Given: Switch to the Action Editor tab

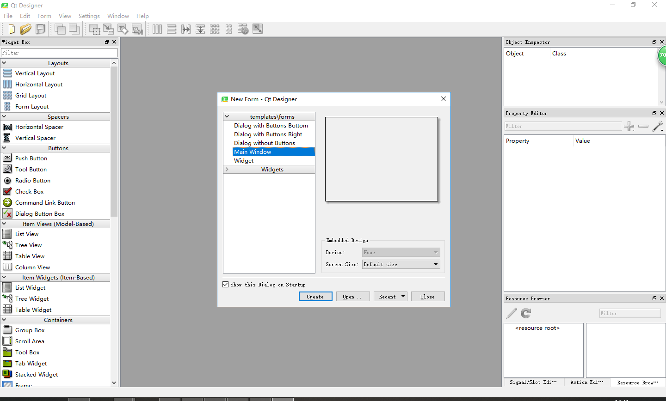Looking at the screenshot, I should point(586,382).
